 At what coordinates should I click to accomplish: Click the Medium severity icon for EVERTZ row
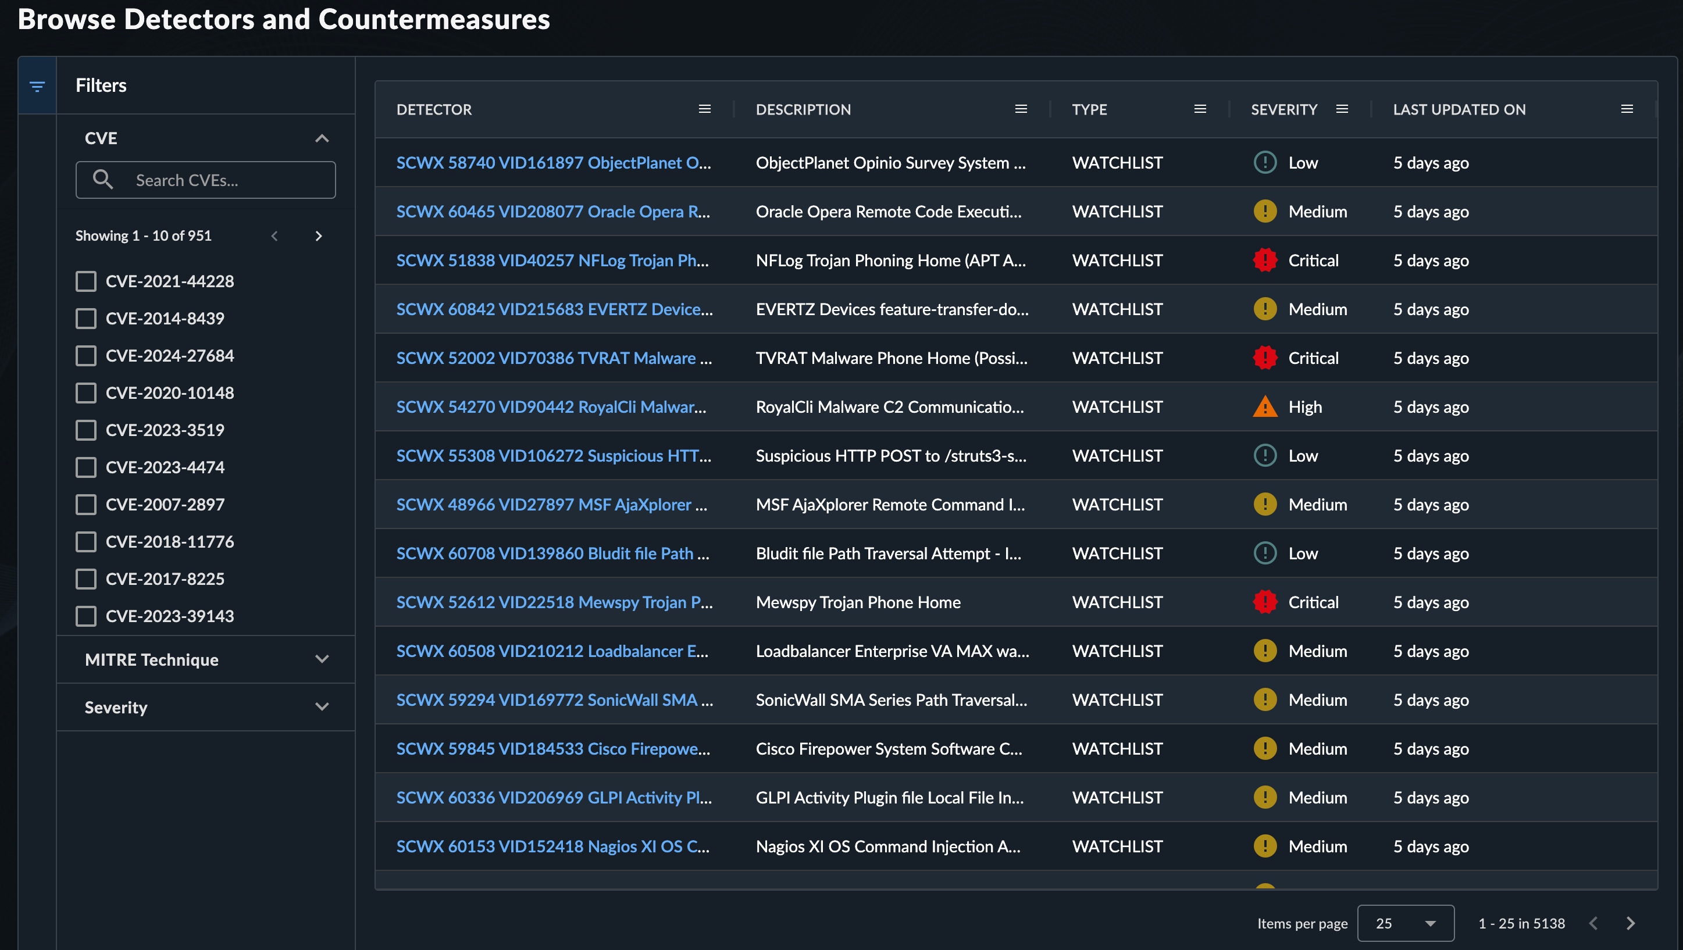[x=1265, y=309]
